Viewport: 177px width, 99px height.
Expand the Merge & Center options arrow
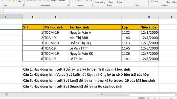pos(67,1)
